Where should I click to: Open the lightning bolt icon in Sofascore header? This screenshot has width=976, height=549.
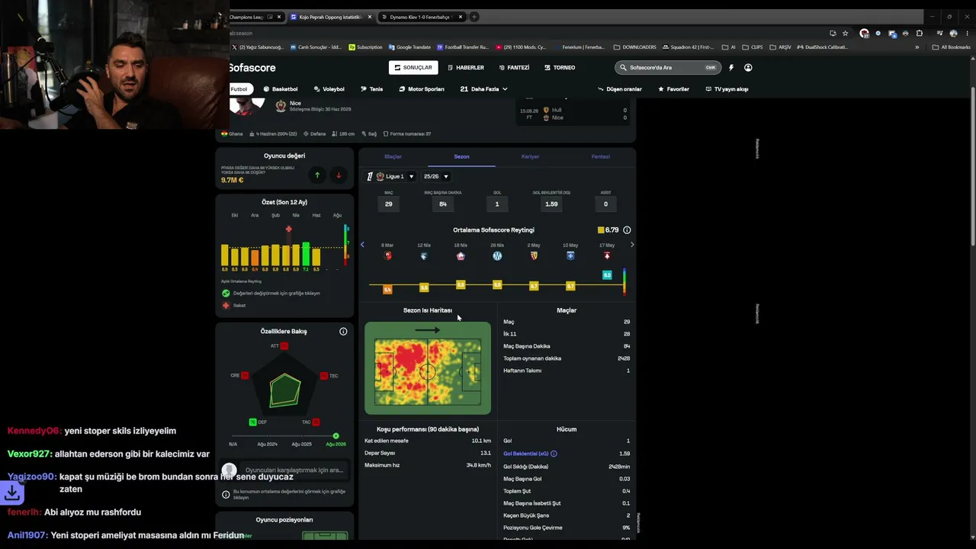pyautogui.click(x=731, y=68)
